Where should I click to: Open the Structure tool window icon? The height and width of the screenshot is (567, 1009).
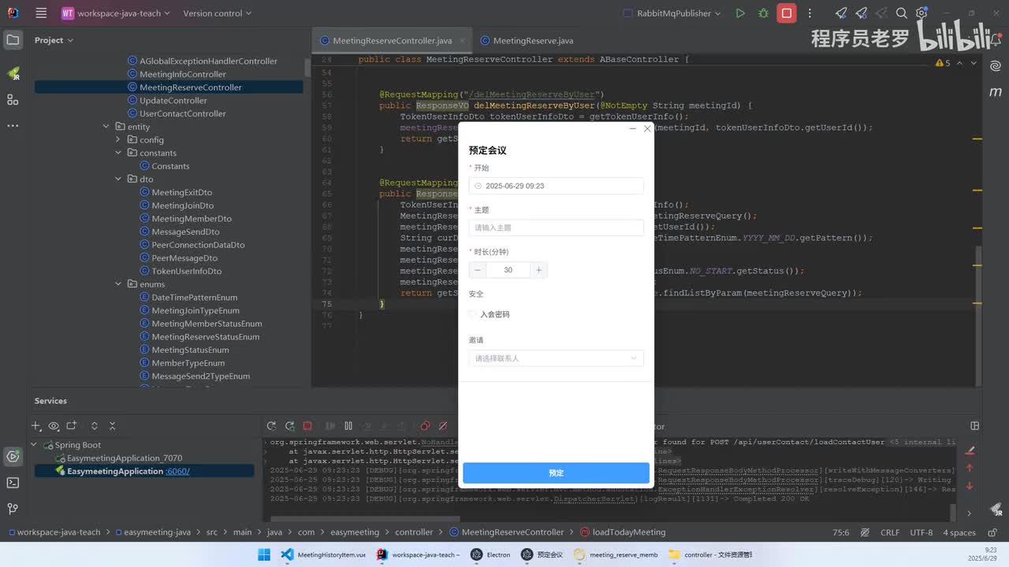pyautogui.click(x=13, y=99)
